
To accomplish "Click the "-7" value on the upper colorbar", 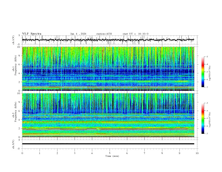I will coord(207,87).
